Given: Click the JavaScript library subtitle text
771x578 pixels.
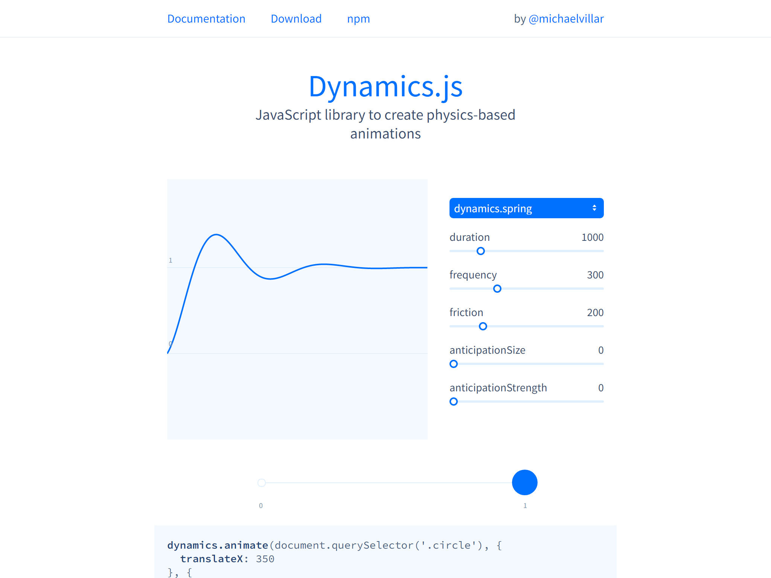Looking at the screenshot, I should coord(385,124).
